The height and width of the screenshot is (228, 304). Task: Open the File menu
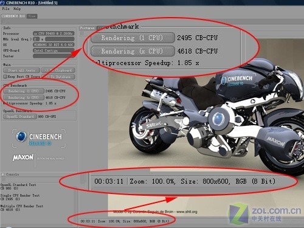coord(5,9)
